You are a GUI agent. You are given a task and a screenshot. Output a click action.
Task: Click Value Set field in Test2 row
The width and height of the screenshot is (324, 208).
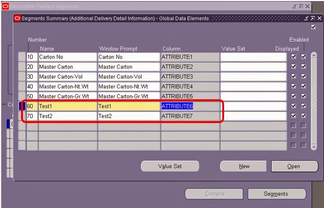click(x=253, y=116)
